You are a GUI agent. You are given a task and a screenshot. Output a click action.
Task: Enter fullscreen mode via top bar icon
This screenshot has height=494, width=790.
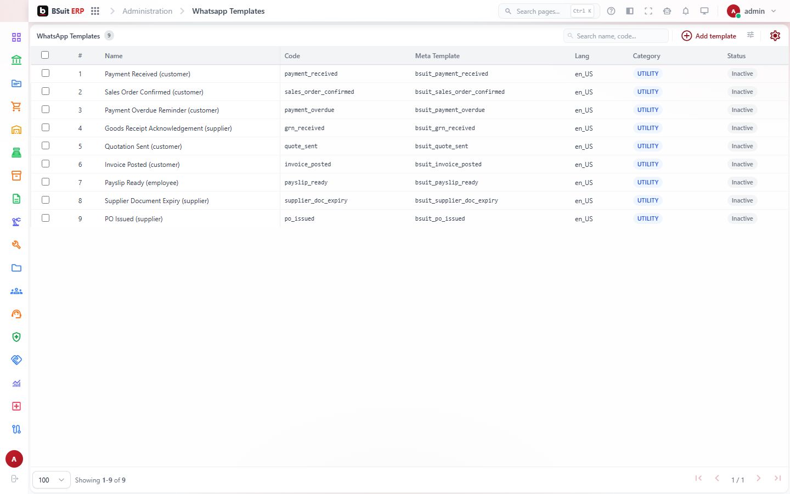click(x=648, y=11)
